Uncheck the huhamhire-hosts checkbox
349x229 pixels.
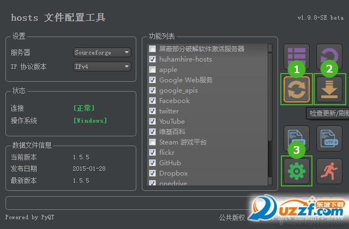[x=153, y=59]
